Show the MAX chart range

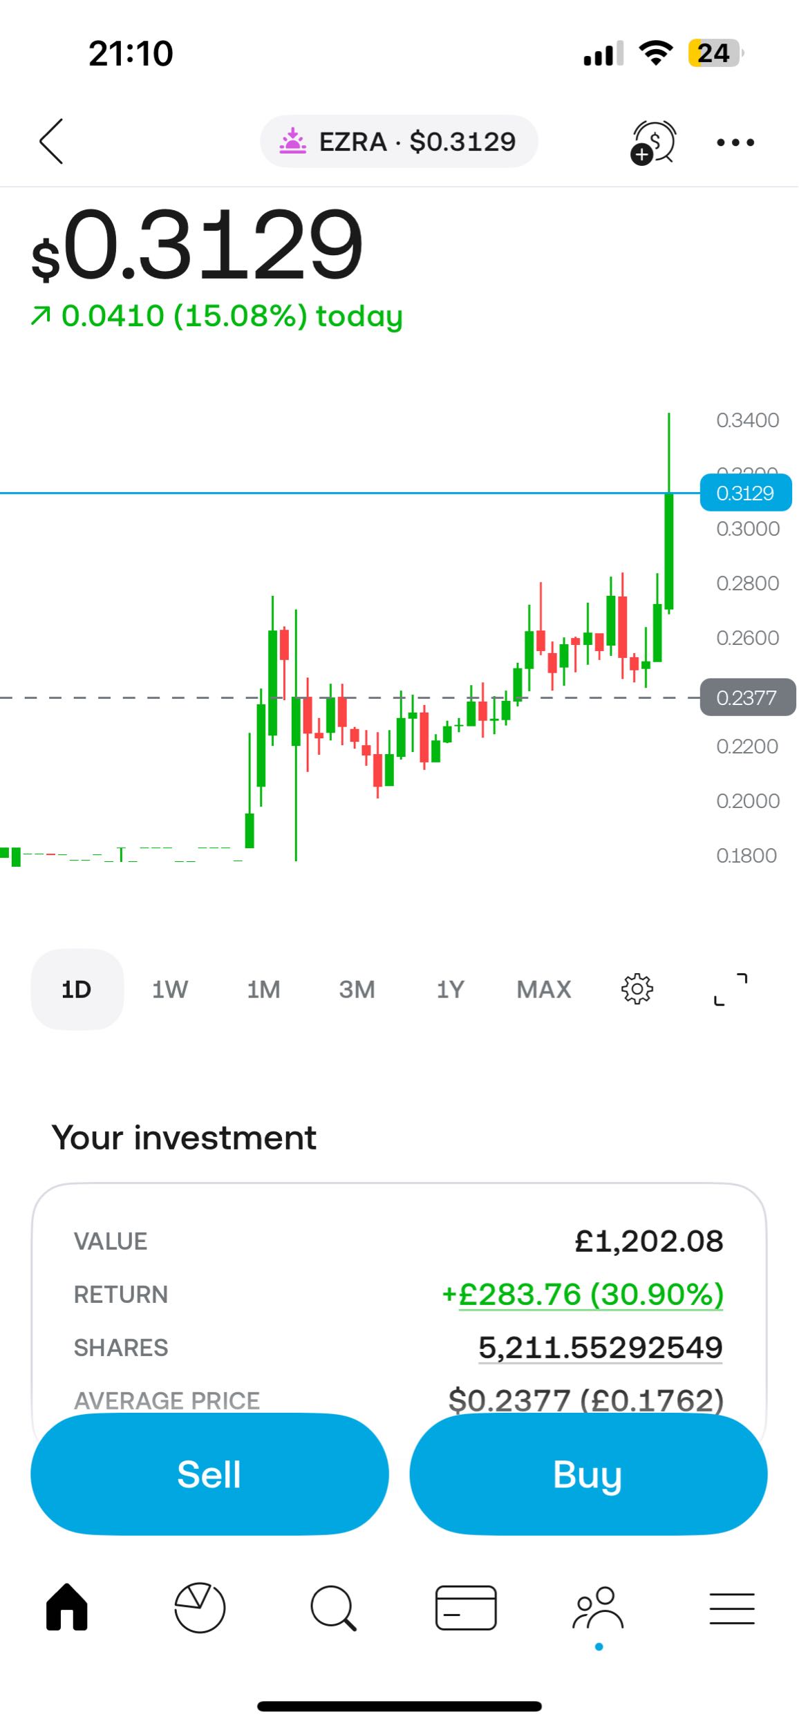(544, 989)
